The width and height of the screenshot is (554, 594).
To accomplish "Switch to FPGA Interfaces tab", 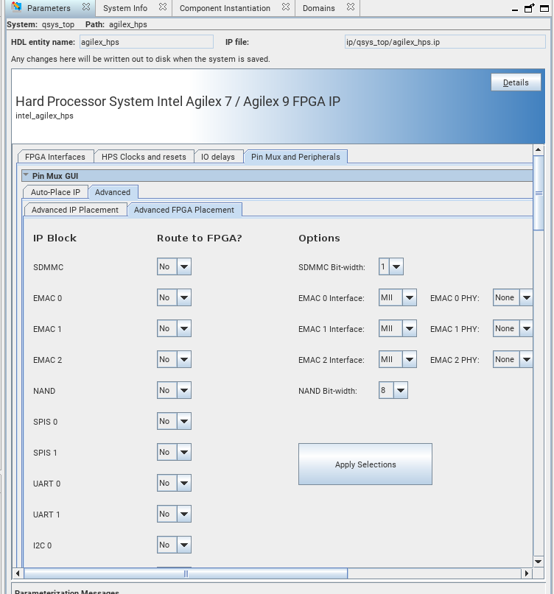I will [x=55, y=157].
